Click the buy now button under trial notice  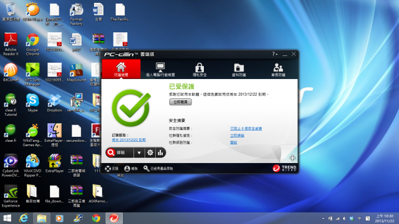pyautogui.click(x=180, y=102)
